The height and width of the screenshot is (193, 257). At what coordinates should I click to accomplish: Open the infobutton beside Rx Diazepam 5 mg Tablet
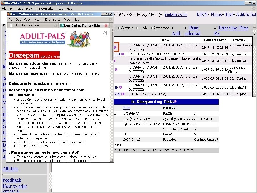[x=175, y=102]
